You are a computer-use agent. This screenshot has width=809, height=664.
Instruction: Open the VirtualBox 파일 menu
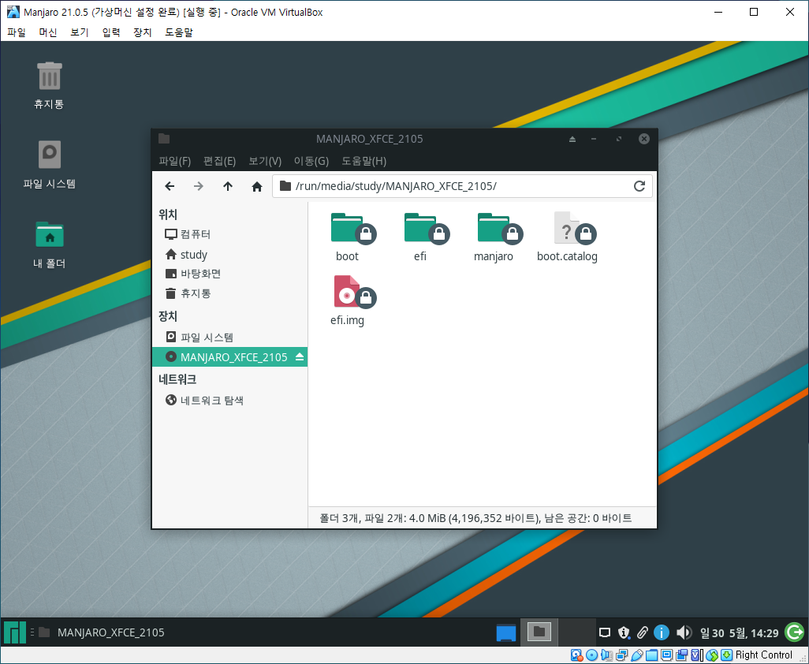point(17,32)
